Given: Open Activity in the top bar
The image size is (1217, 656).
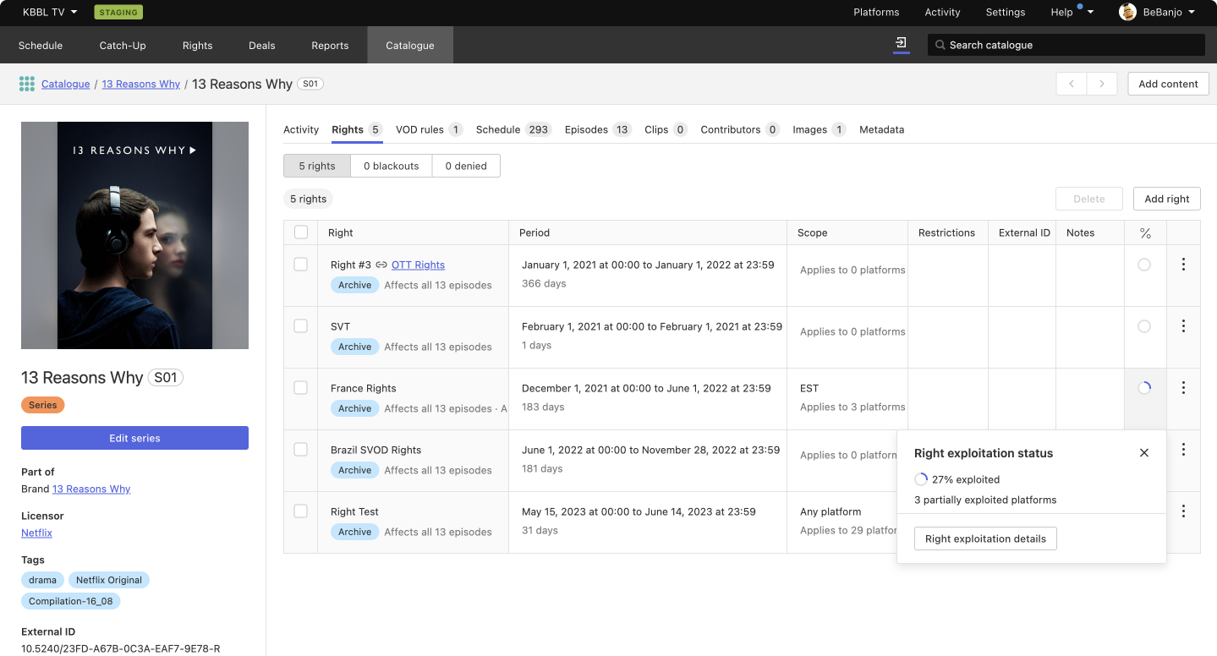Looking at the screenshot, I should click(942, 12).
